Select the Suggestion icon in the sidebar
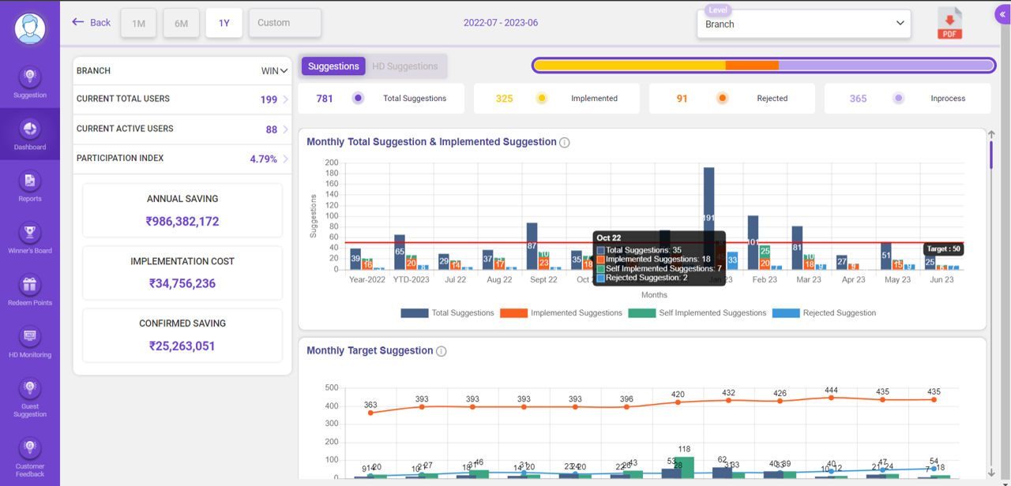Image resolution: width=1011 pixels, height=486 pixels. point(29,81)
